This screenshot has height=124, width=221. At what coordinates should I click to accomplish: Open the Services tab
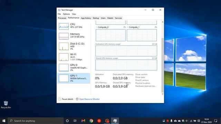(x=118, y=18)
